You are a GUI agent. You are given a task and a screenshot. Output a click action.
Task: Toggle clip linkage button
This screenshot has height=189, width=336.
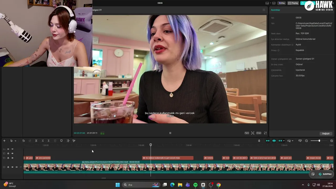tap(280, 141)
